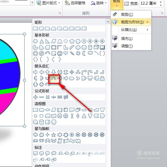167x167 pixels.
Task: Open Aspect Ratio (纵横比) submenu
Action: 131,30
